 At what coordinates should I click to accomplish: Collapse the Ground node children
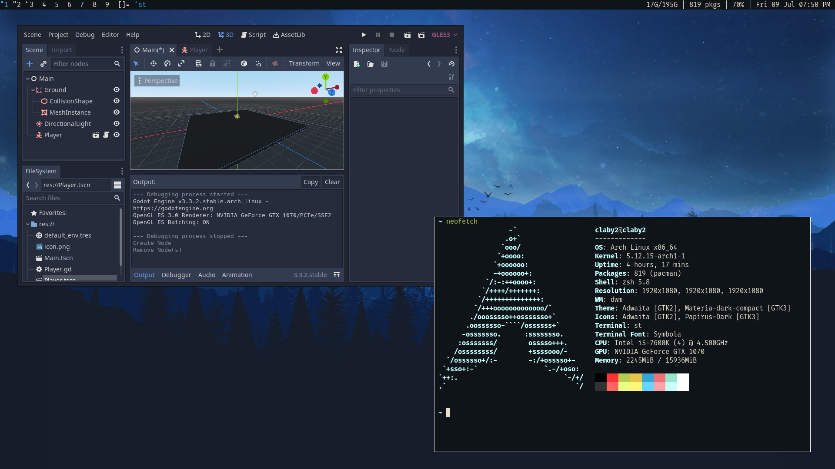tap(33, 90)
